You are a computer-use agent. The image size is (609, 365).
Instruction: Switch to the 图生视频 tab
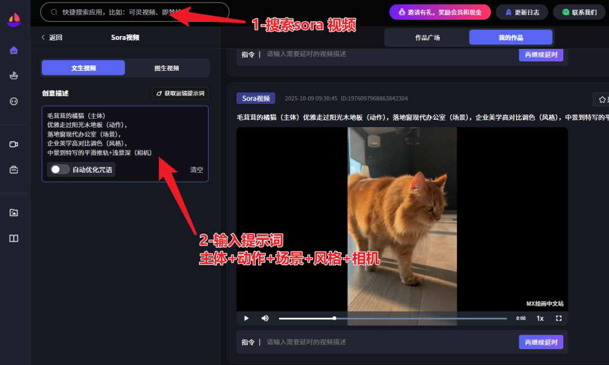(x=167, y=68)
